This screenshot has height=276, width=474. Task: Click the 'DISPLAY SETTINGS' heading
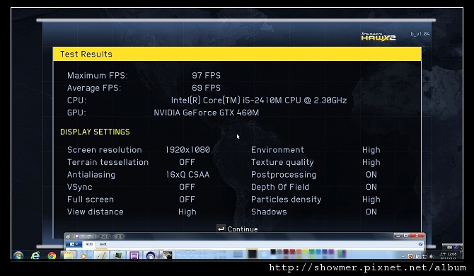pyautogui.click(x=95, y=132)
